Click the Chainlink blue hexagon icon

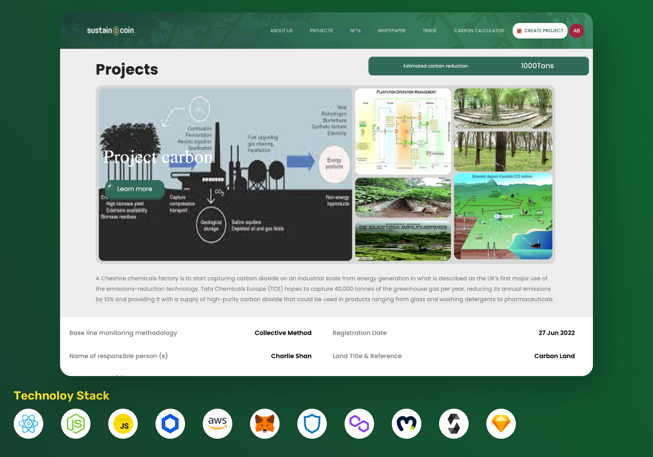point(170,424)
